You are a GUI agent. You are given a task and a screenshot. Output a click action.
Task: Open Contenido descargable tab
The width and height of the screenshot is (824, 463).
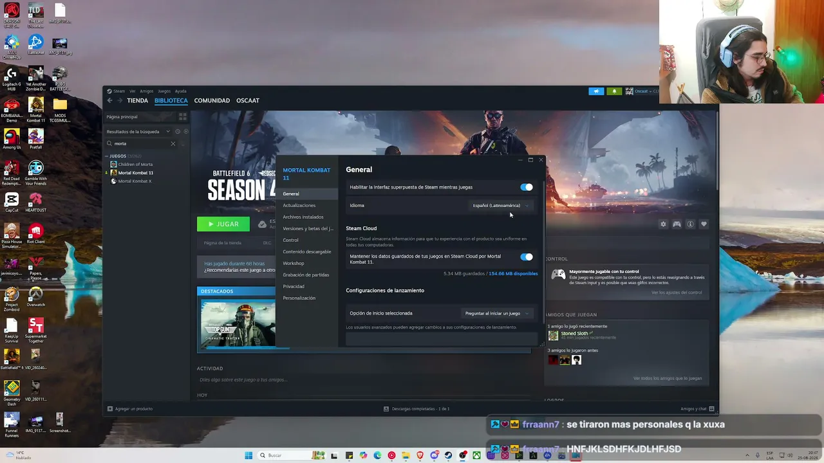[307, 251]
